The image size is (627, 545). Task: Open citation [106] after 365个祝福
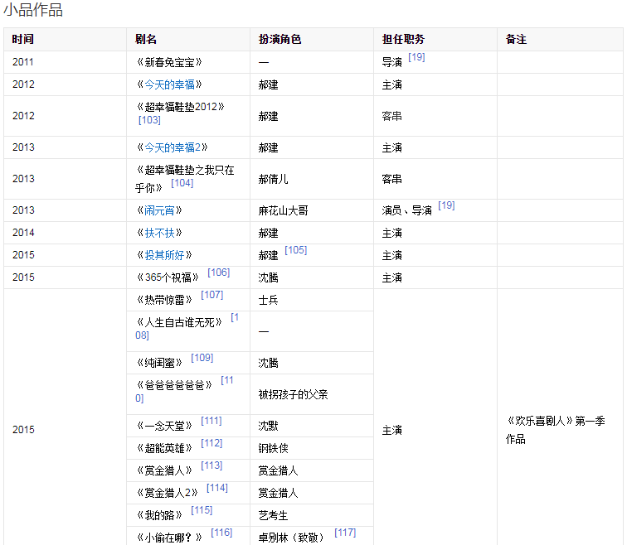pos(218,272)
